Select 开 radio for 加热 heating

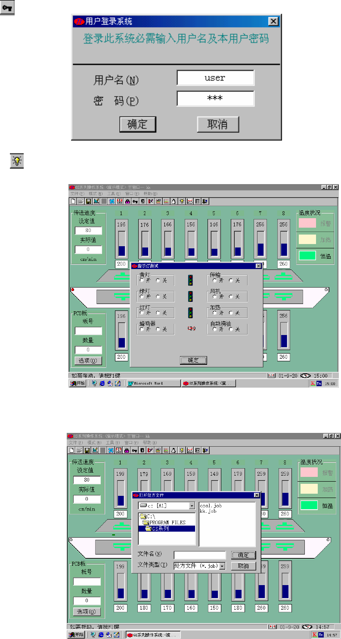pyautogui.click(x=214, y=313)
